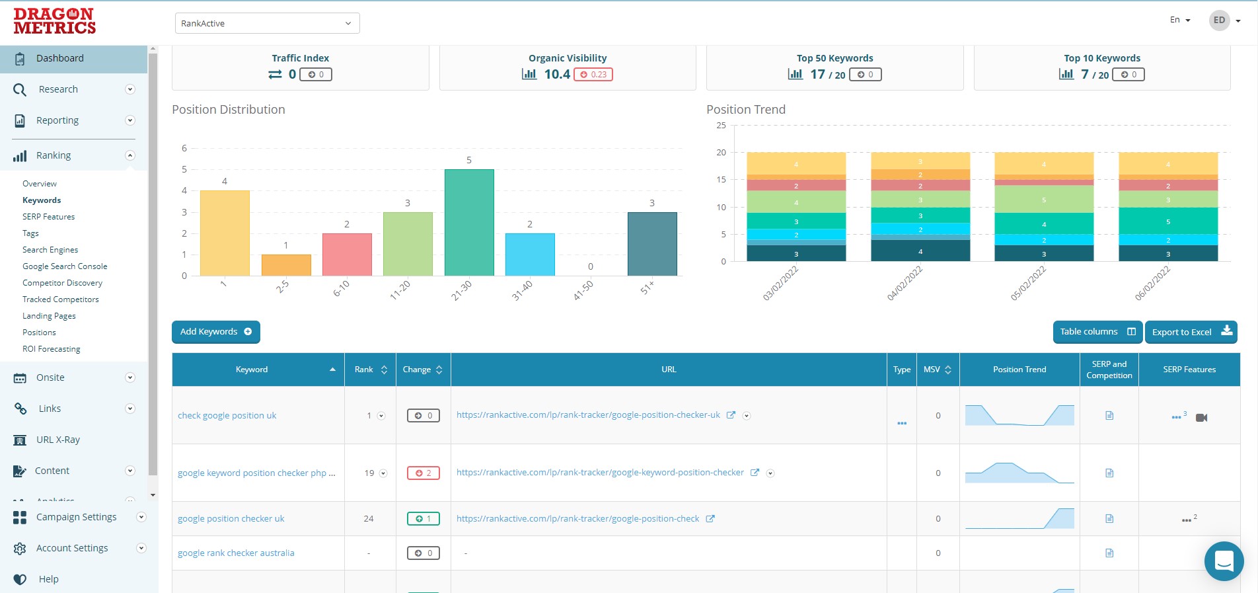Click the Links chain icon
Viewport: 1258px width, 593px height.
[x=20, y=409]
